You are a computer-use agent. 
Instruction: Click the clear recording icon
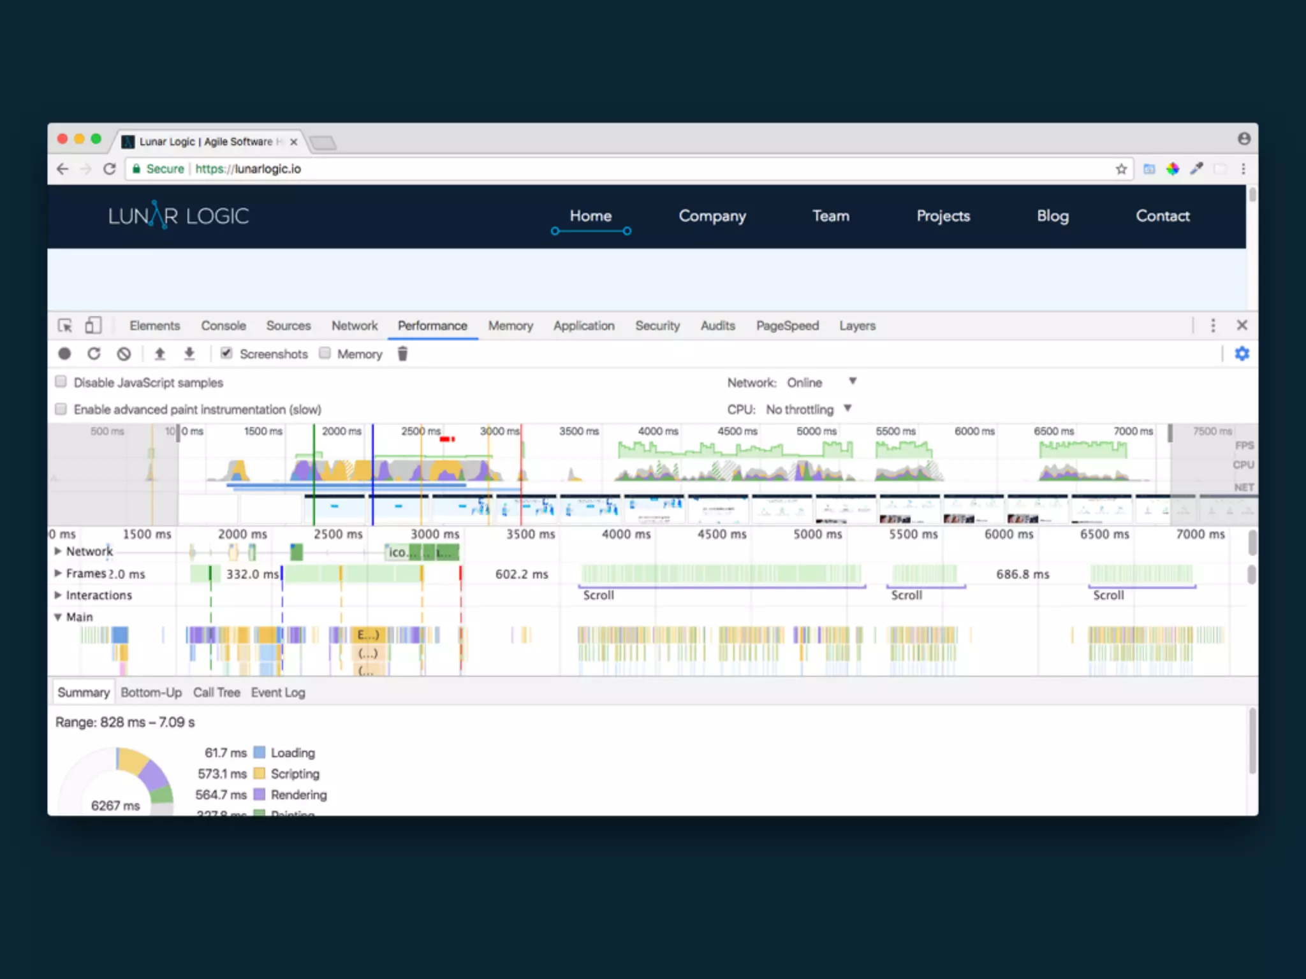coord(124,354)
